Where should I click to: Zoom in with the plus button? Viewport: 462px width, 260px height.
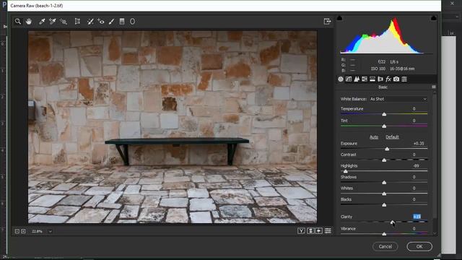(x=23, y=231)
